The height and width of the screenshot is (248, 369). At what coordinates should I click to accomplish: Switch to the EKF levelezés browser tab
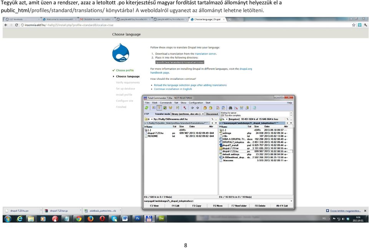coord(22,19)
